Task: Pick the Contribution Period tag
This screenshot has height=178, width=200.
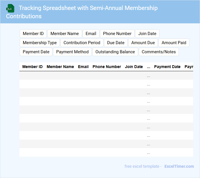Action: point(82,43)
